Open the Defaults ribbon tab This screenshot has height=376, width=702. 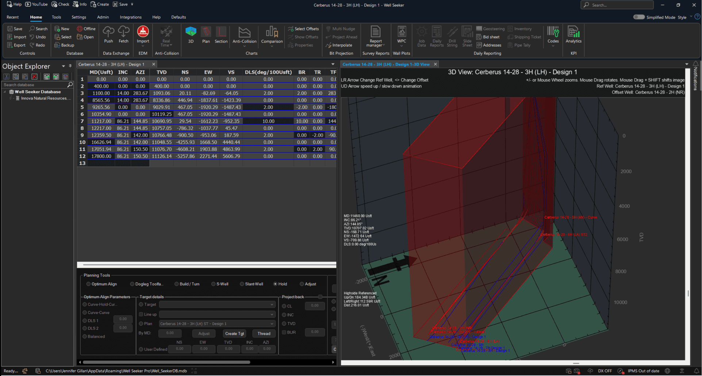point(179,17)
